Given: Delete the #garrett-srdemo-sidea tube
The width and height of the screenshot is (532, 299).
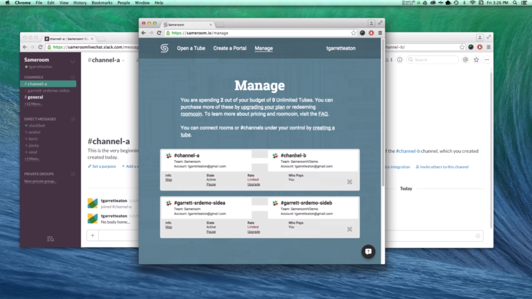Looking at the screenshot, I should coord(350,229).
